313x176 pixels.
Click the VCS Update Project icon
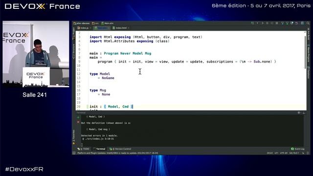click(283, 23)
